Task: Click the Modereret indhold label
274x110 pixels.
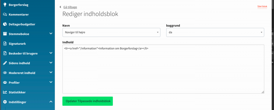Action: (x=22, y=73)
